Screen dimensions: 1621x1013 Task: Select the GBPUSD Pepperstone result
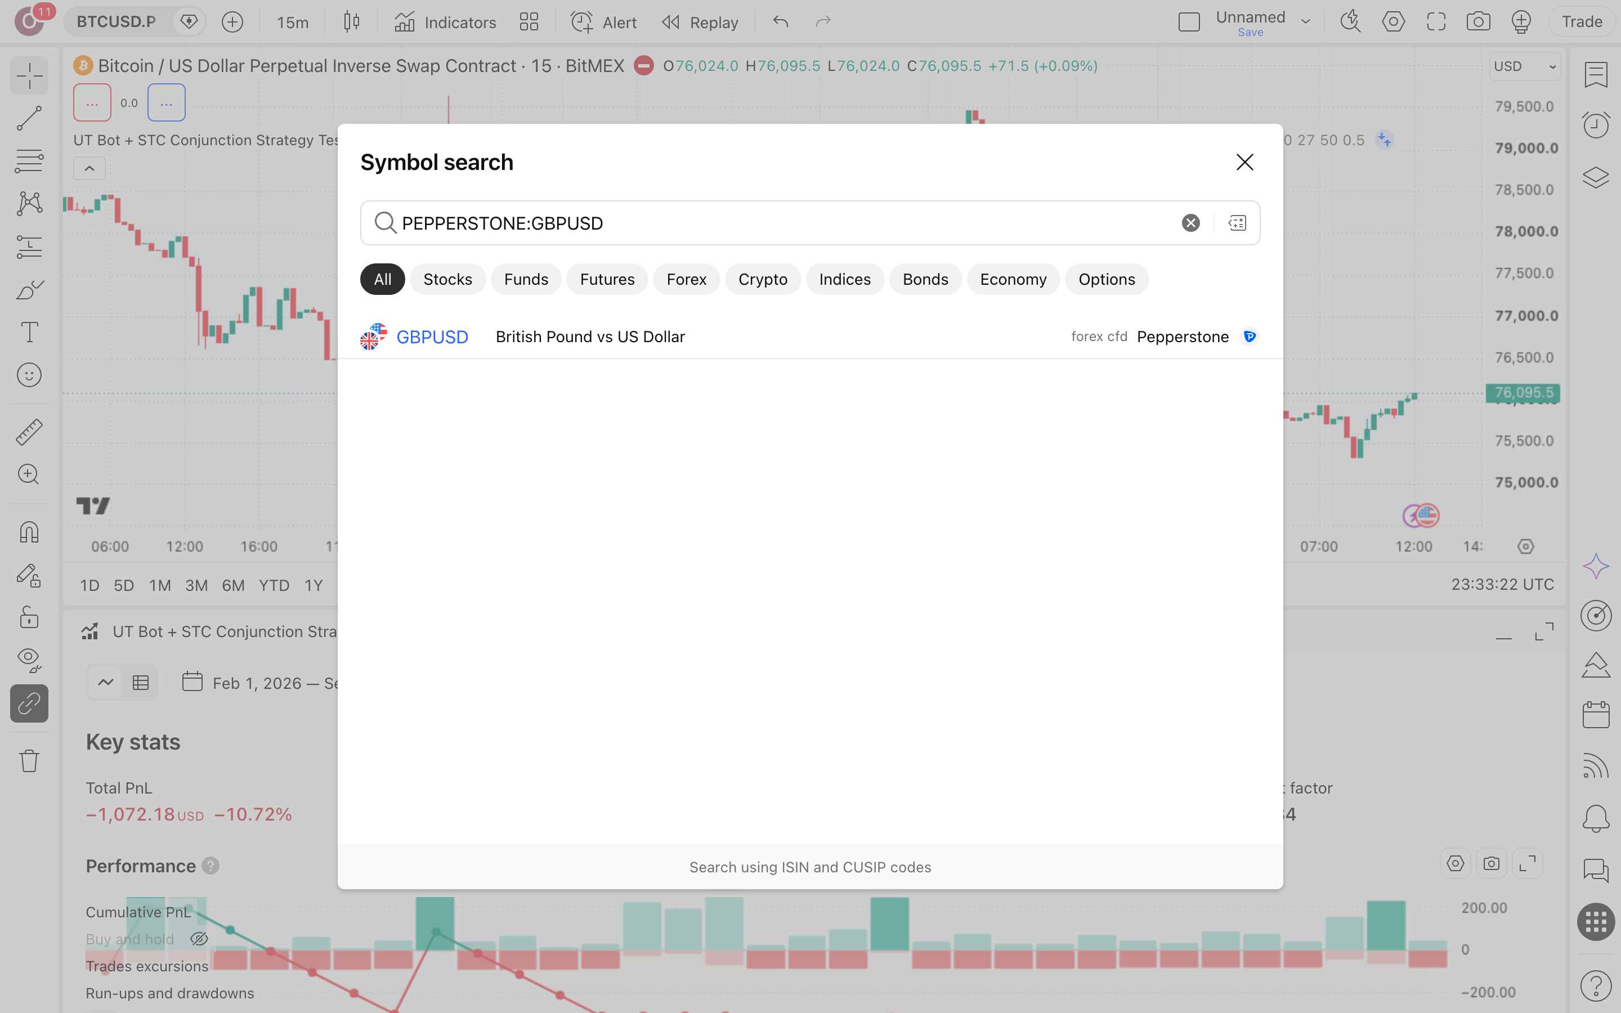click(x=810, y=337)
